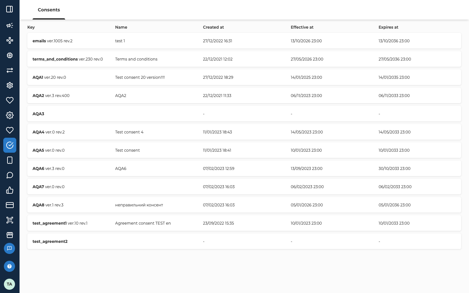Screen dimensions: 469x293
Task: Click effective date 05/01/2026 23:00
Action: (x=307, y=205)
